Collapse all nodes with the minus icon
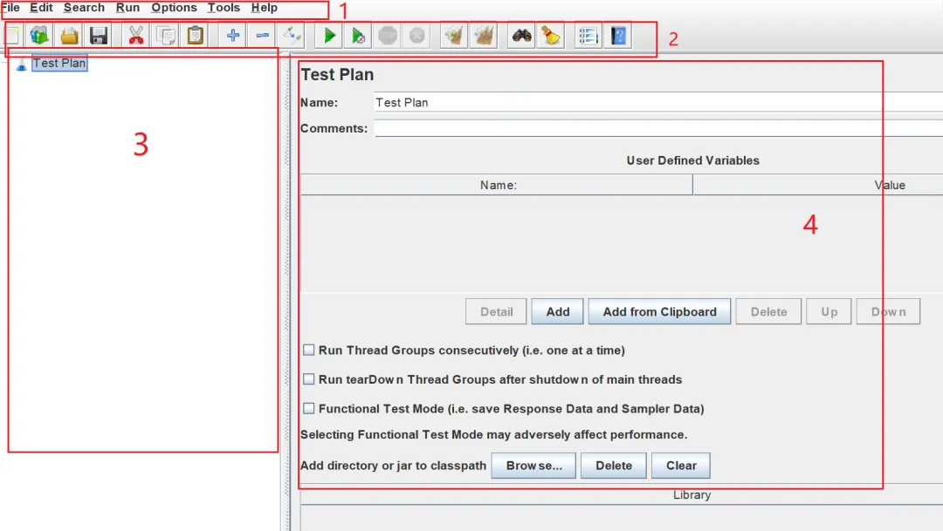The height and width of the screenshot is (531, 943). click(262, 36)
